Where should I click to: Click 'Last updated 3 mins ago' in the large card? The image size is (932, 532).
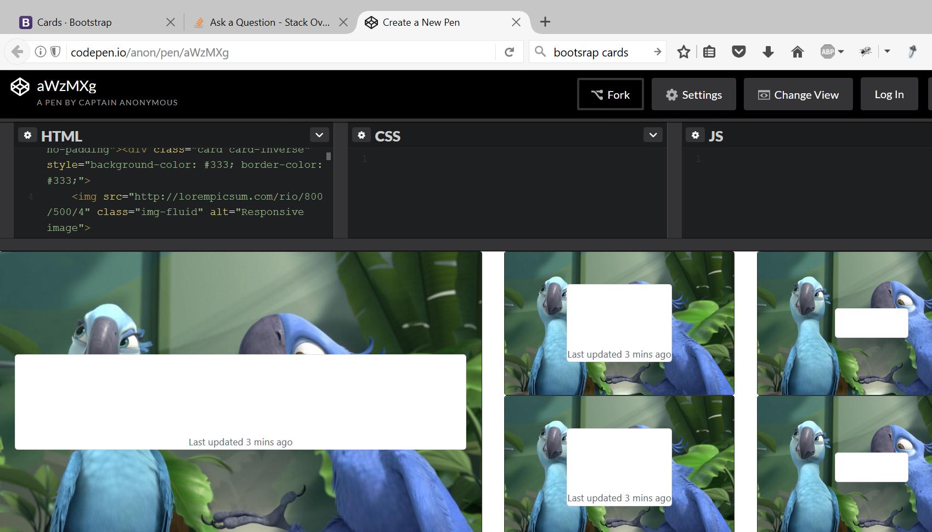[x=240, y=442]
